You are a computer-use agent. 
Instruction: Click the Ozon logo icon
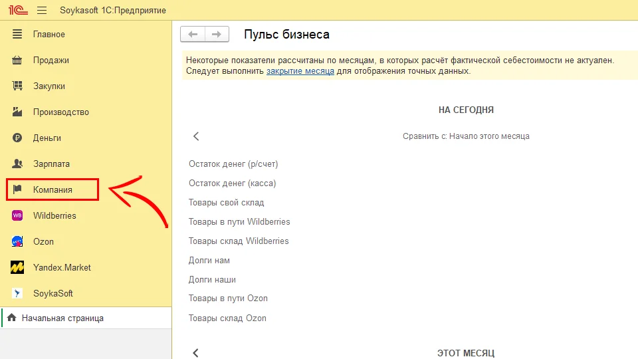[18, 242]
